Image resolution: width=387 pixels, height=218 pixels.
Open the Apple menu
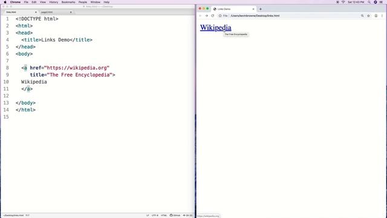[5, 2]
